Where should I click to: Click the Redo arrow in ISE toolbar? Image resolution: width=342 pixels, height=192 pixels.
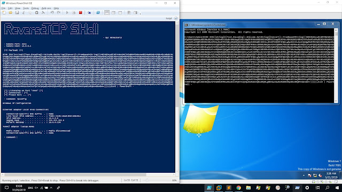coord(59,13)
